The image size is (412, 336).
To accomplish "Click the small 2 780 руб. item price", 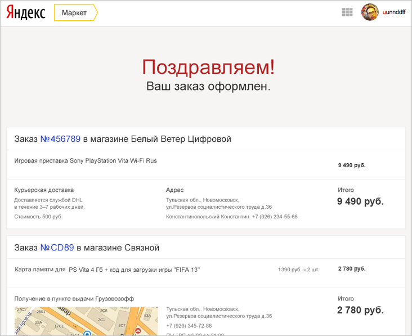I will [x=352, y=269].
